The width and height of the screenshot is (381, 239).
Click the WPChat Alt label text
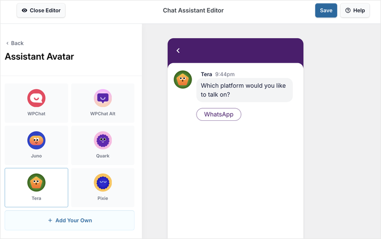click(103, 114)
